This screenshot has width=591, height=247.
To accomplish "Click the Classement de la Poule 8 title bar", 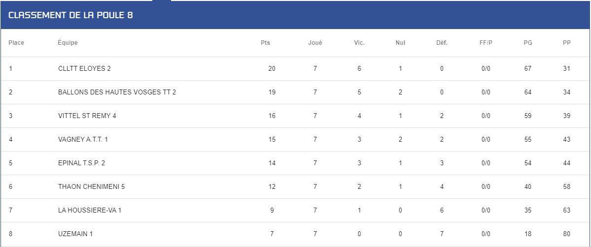I will 296,15.
